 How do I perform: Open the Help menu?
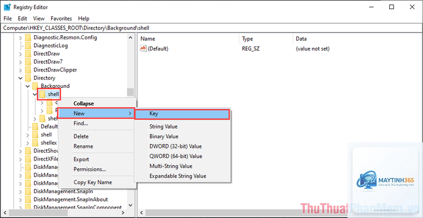[x=83, y=19]
